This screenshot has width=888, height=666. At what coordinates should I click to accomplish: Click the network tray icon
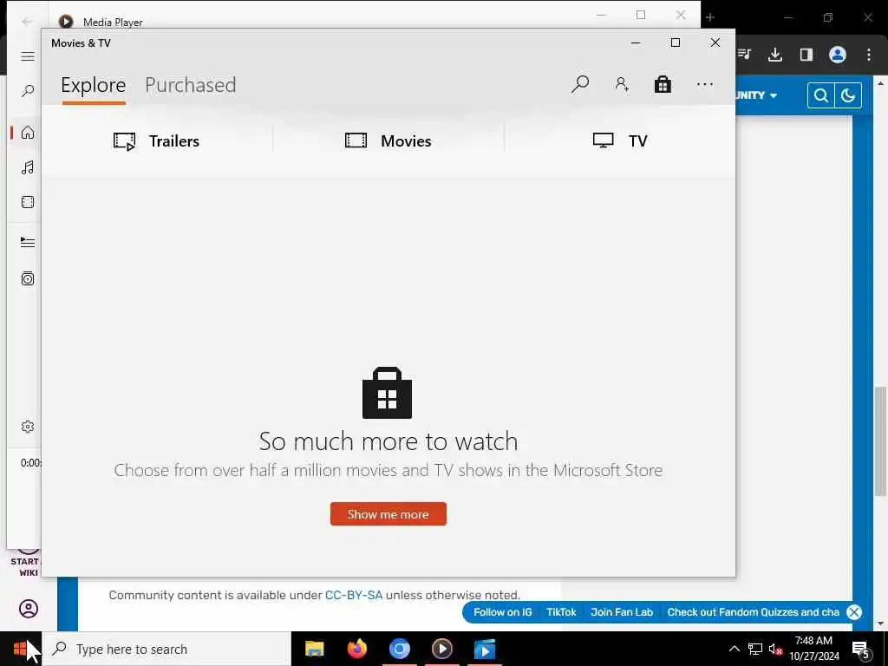tap(755, 649)
